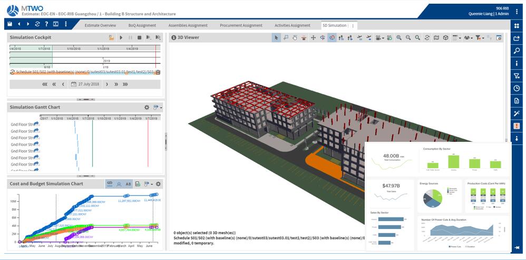Click the save icon in top toolbar
The image size is (526, 260).
point(10,24)
